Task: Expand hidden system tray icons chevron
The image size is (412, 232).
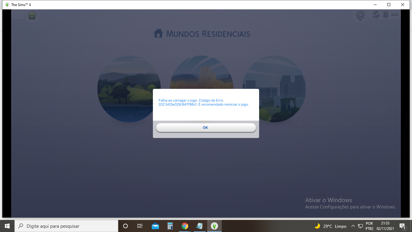Action: pos(353,226)
